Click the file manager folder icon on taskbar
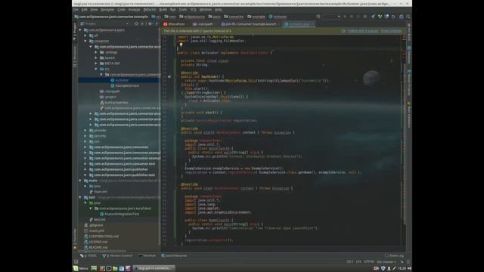 [x=115, y=268]
